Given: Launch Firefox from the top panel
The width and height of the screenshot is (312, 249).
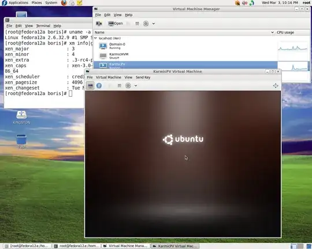Looking at the screenshot, I should (64, 3).
